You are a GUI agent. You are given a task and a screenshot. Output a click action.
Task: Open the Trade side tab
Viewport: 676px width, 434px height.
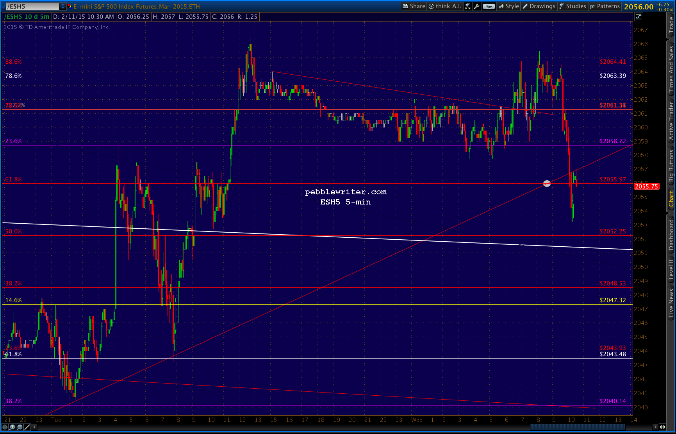click(x=671, y=25)
